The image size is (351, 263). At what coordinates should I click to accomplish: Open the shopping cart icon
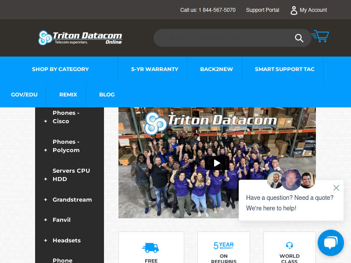tap(320, 36)
